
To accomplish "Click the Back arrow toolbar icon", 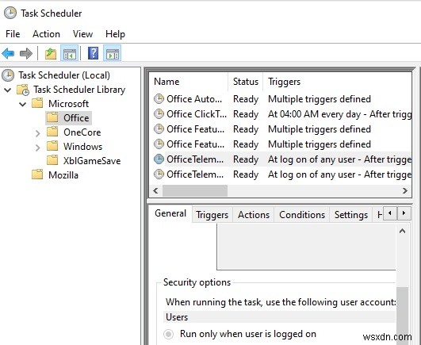I will [x=8, y=53].
